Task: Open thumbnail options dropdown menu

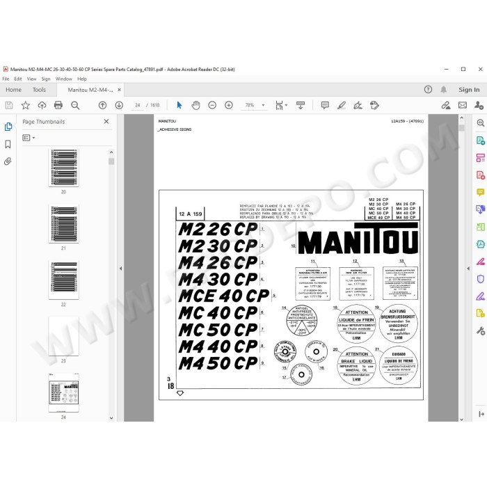Action: (29, 138)
